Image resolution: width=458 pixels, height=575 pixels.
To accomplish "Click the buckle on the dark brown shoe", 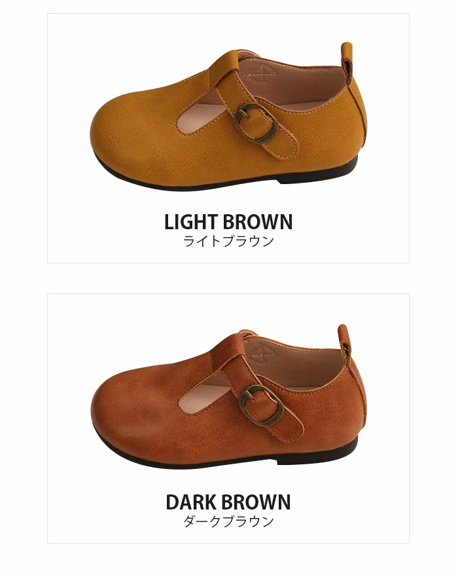I will point(261,405).
